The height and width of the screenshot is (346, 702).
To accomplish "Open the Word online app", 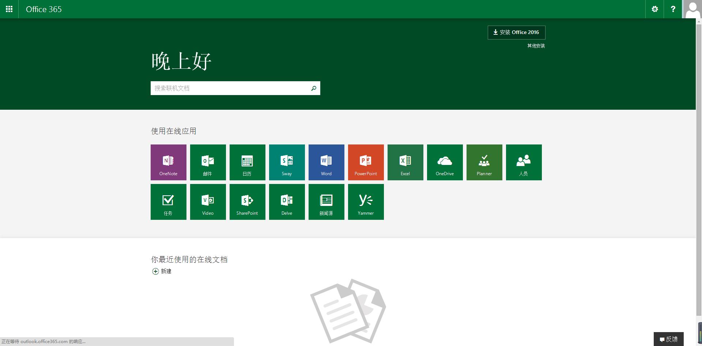I will [326, 162].
